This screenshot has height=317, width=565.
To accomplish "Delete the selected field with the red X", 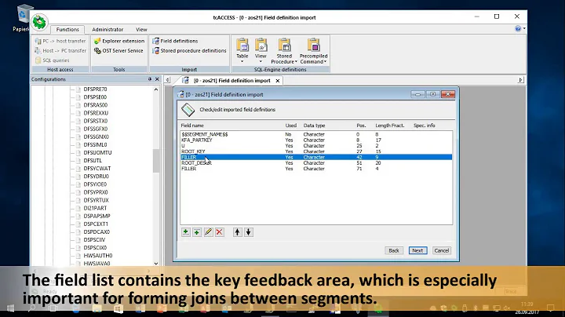I will click(219, 232).
